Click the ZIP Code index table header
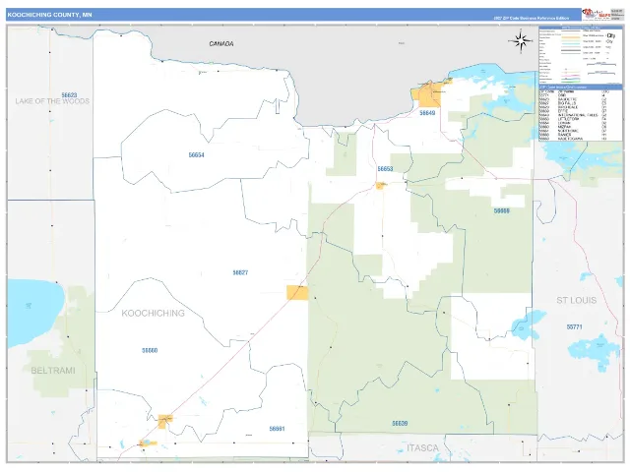 tap(580, 88)
